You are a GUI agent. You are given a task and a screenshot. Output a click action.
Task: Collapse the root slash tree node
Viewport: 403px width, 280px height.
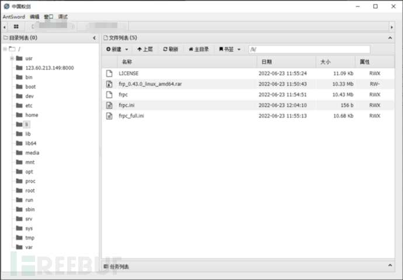[5, 49]
